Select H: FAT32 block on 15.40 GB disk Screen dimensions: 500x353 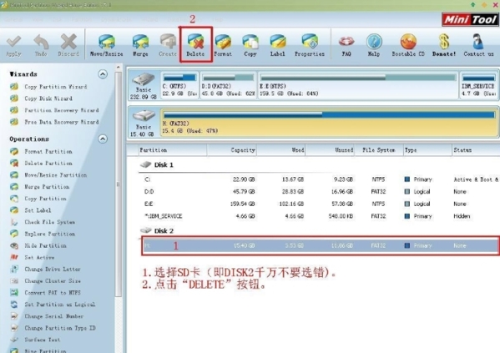329,123
